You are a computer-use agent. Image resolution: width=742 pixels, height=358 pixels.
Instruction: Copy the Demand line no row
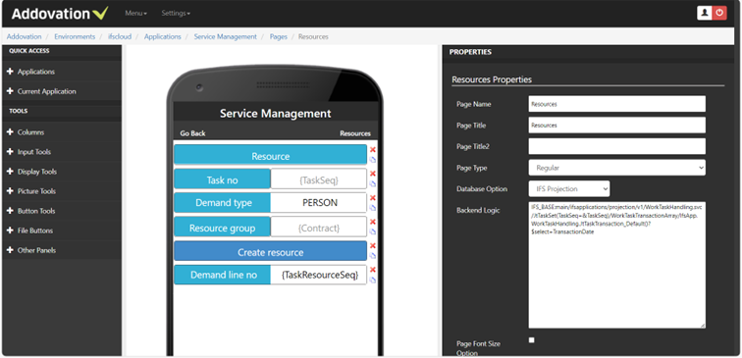(372, 280)
